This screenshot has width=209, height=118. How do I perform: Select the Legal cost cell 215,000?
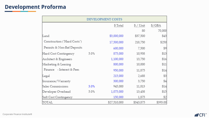[x=118, y=76]
